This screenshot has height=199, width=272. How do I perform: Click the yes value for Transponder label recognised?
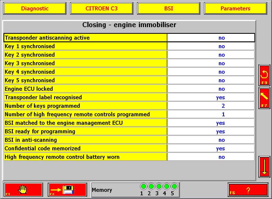coord(220,97)
